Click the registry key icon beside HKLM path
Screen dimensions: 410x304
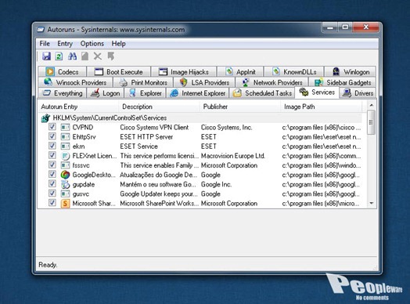[45, 118]
